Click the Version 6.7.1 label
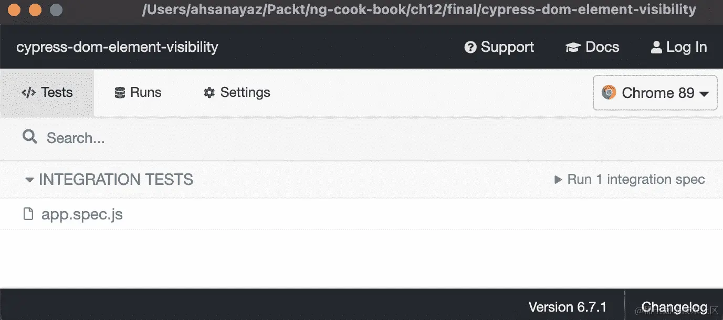Viewport: 723px width, 320px height. tap(568, 306)
